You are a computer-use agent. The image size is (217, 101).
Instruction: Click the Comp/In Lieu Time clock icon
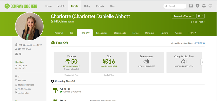pos(184,61)
